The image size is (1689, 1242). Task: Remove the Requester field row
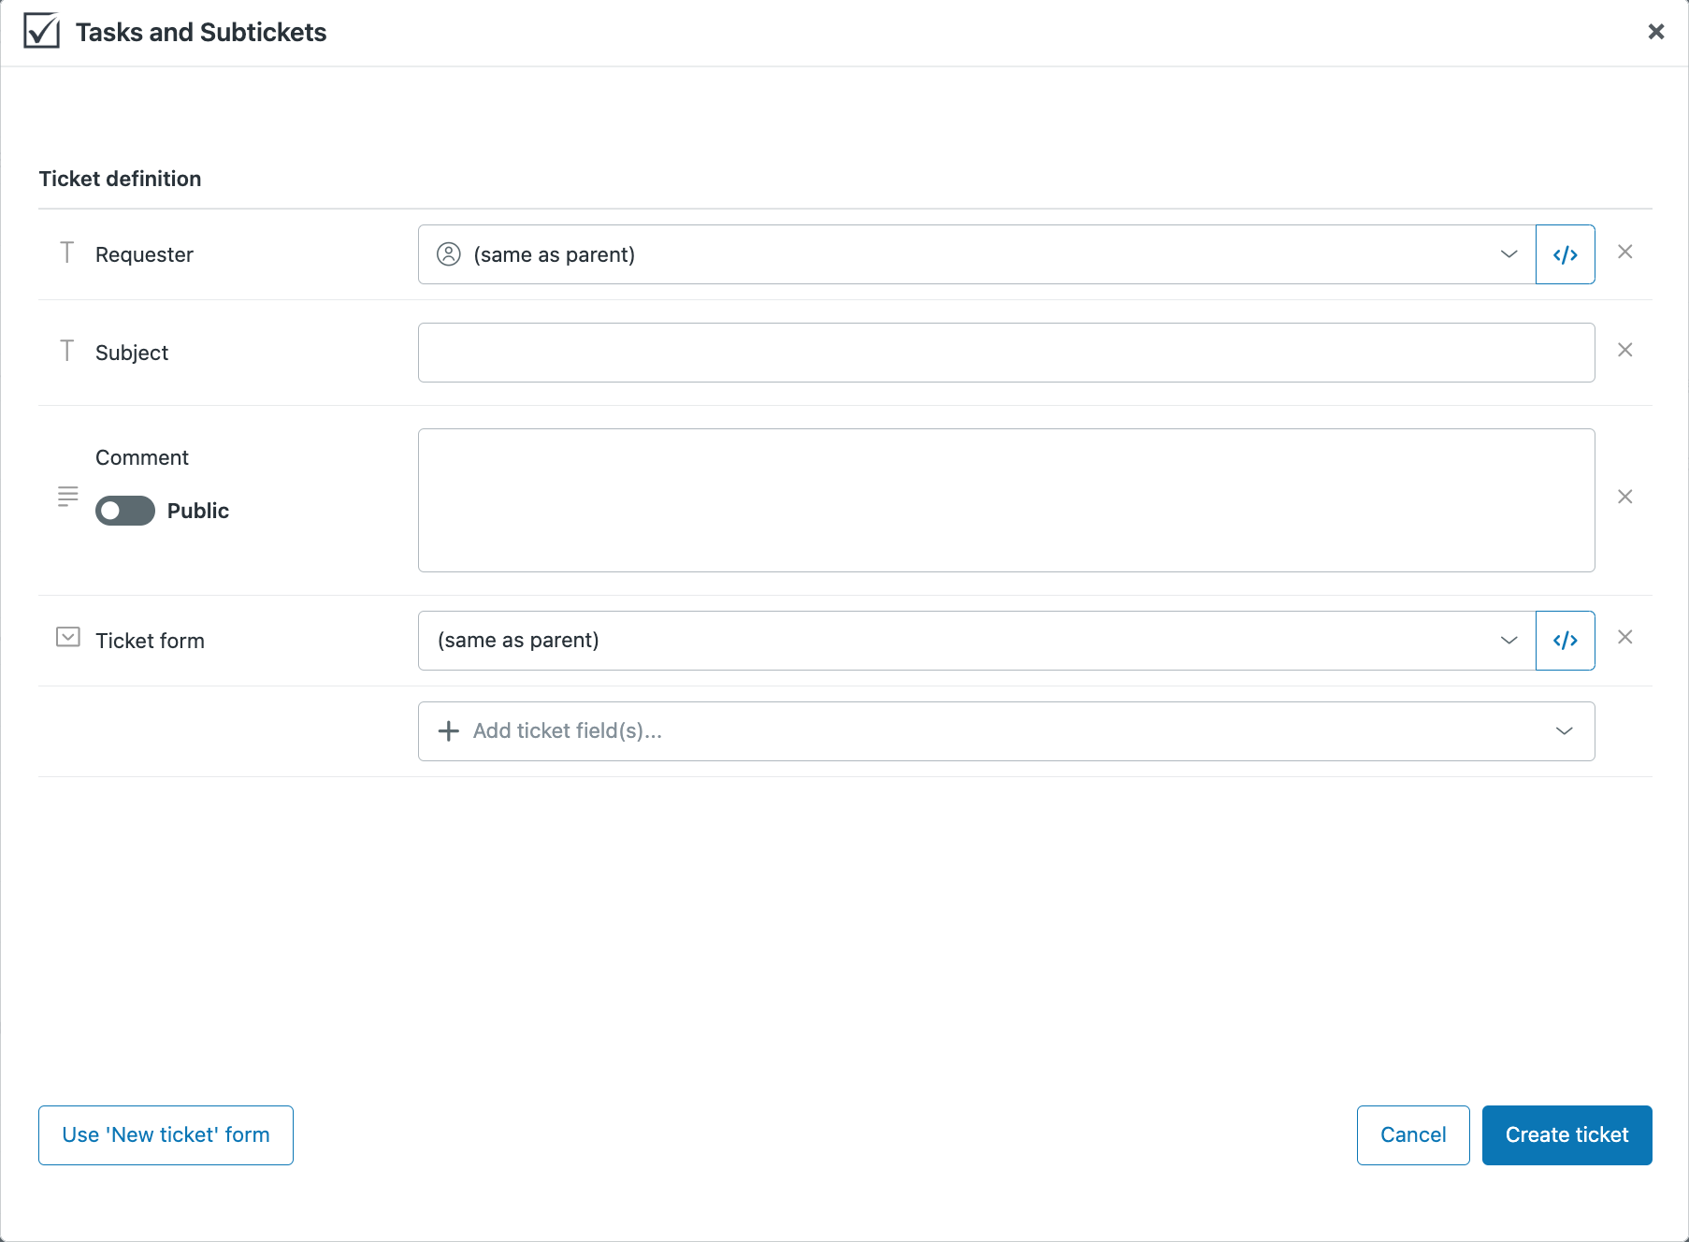click(x=1625, y=252)
